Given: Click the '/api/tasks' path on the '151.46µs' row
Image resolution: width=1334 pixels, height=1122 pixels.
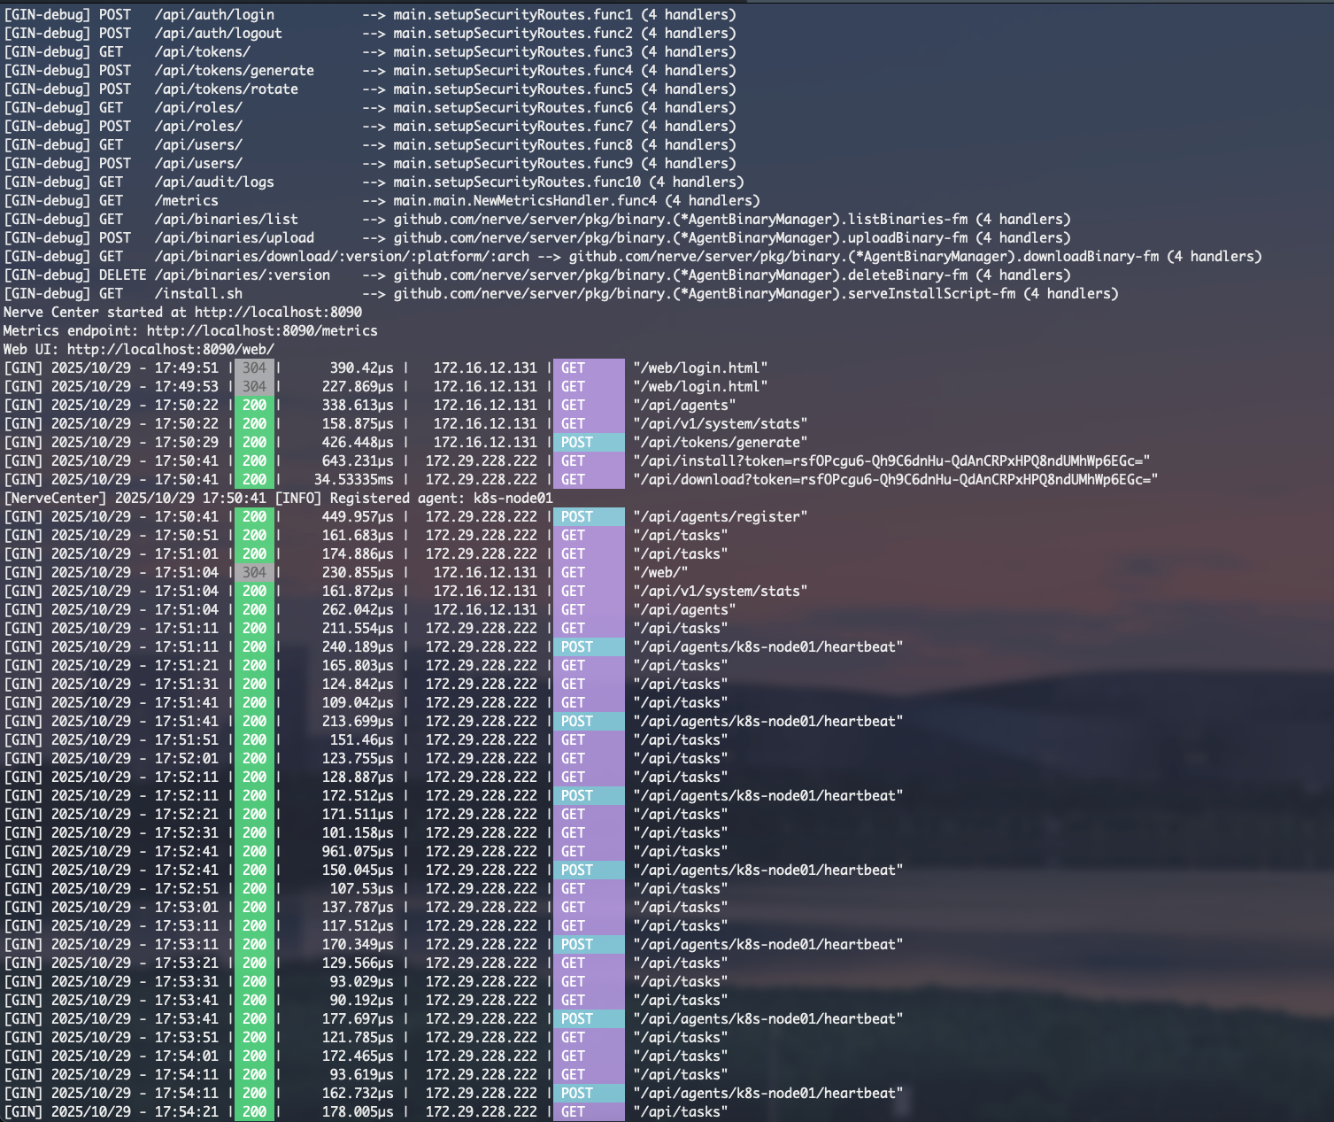Looking at the screenshot, I should click(681, 739).
